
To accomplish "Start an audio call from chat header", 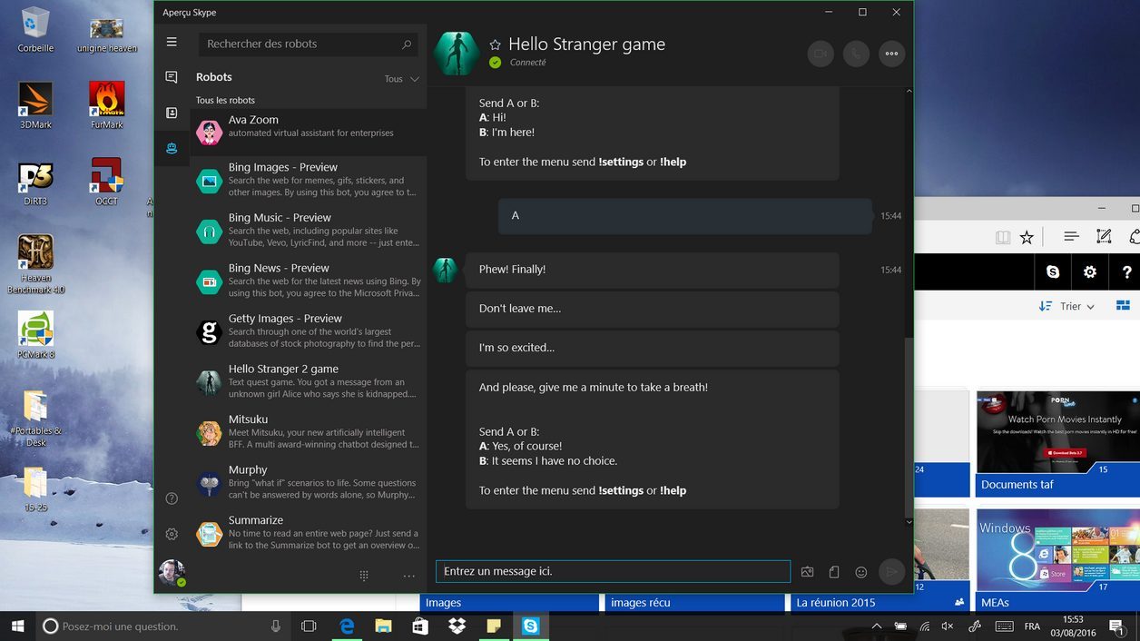I will 856,54.
